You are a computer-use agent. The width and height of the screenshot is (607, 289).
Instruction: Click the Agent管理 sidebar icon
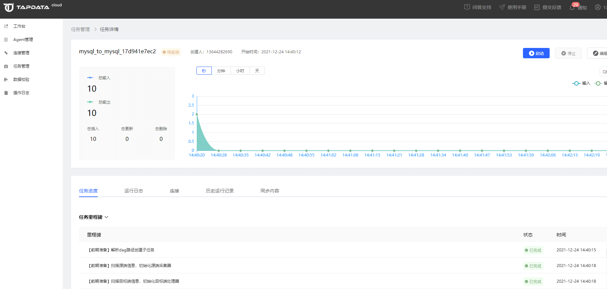6,40
